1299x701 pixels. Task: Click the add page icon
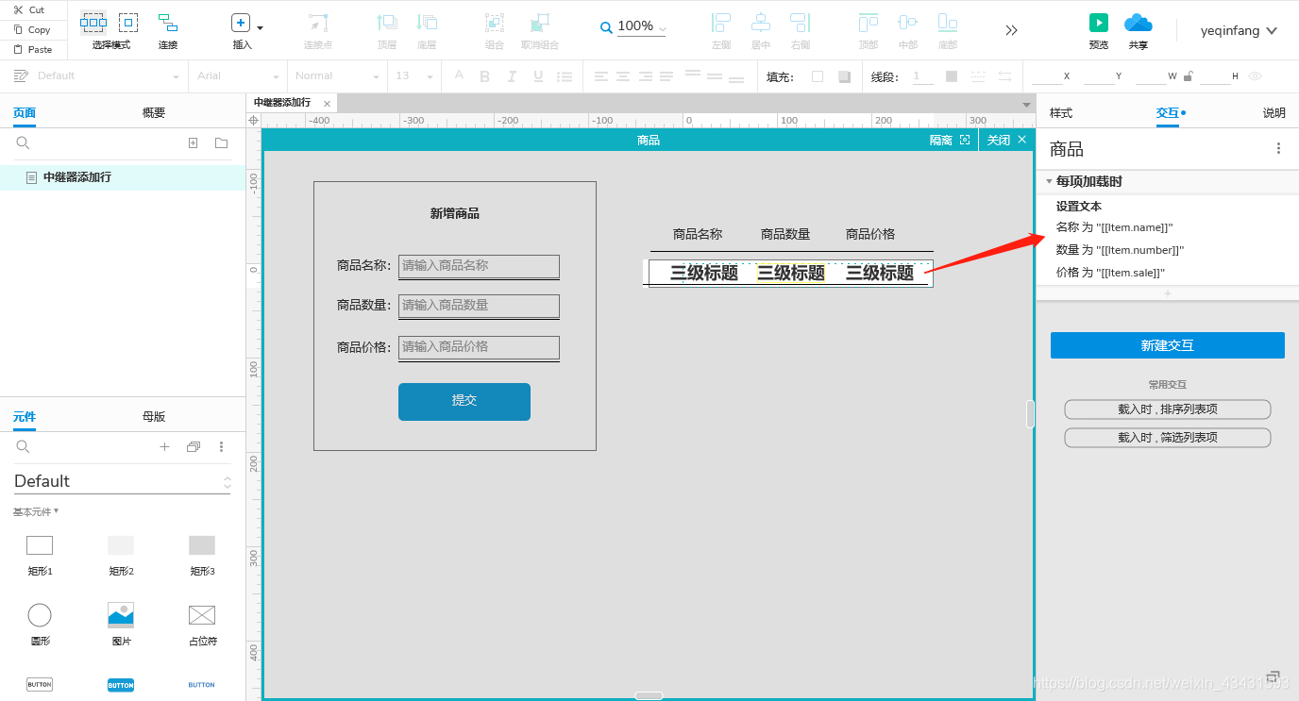point(193,143)
